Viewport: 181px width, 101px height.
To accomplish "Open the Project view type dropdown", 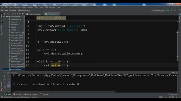I will coord(7,14).
